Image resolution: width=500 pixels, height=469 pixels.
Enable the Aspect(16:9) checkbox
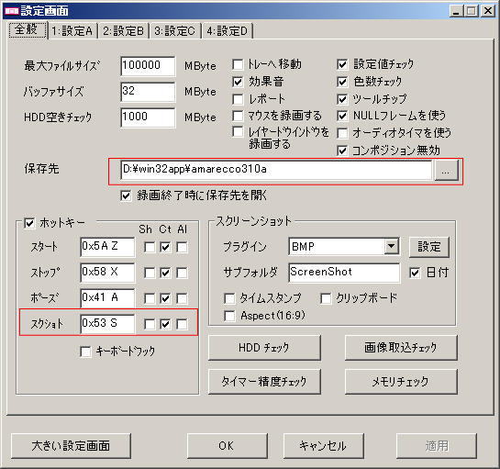point(229,316)
